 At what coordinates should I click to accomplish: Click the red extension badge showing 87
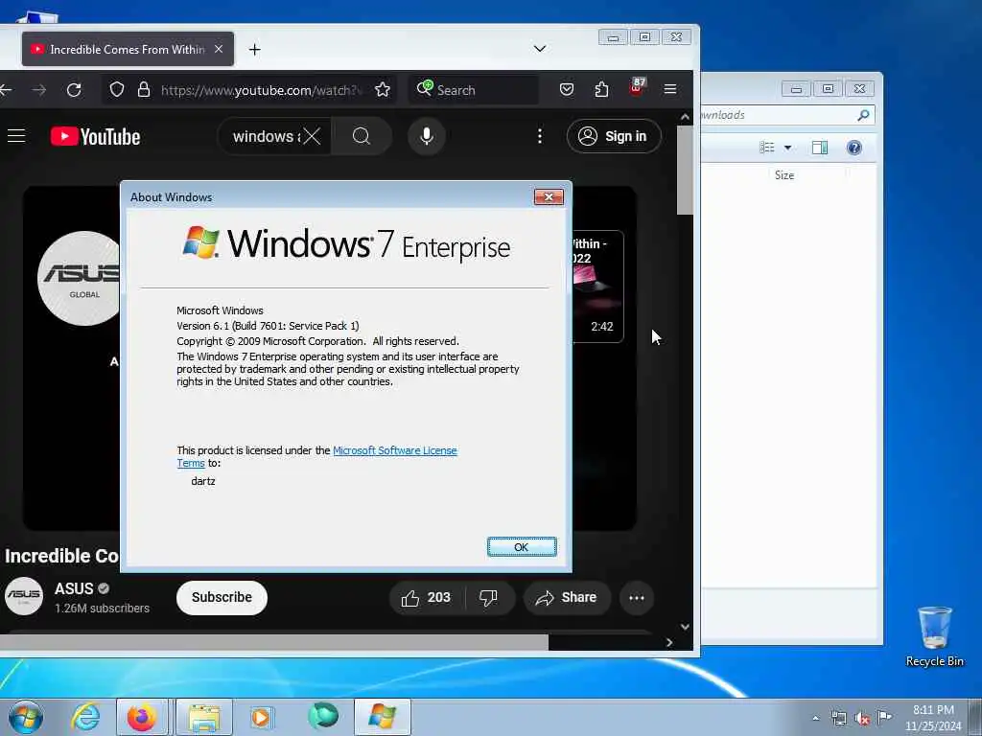[x=637, y=86]
